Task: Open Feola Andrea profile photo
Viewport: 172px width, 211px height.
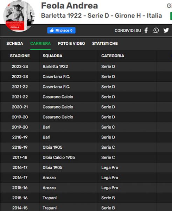Action: pos(19,16)
